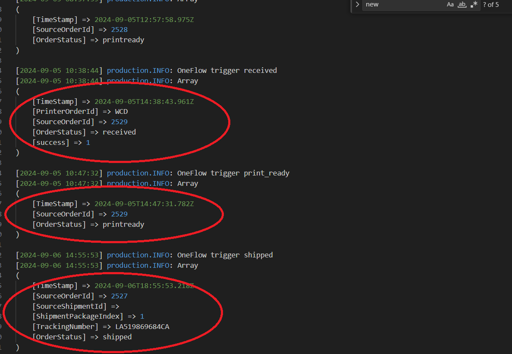
Task: Toggle Match Whole Word option
Action: [x=462, y=5]
